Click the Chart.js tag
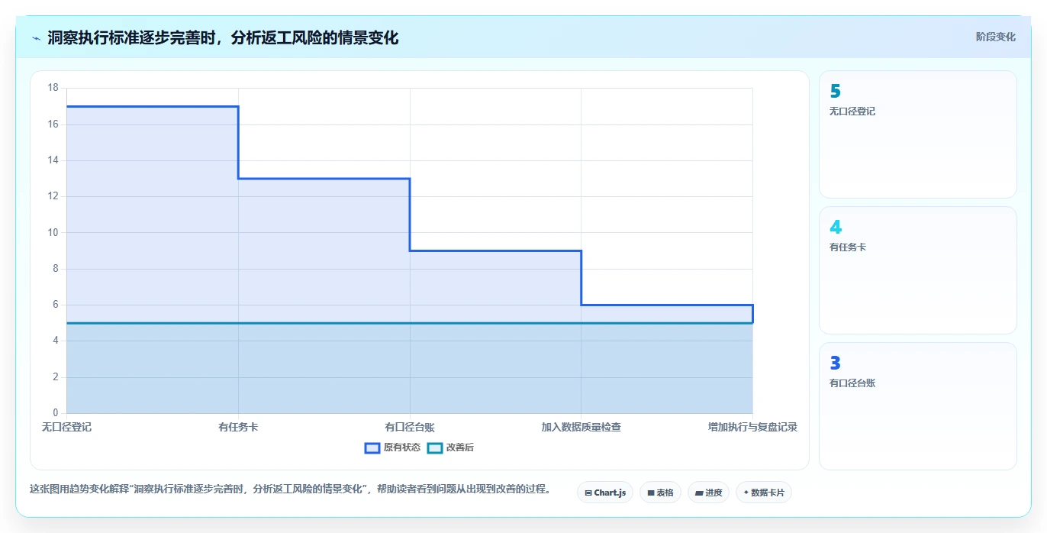The width and height of the screenshot is (1047, 533). click(605, 493)
